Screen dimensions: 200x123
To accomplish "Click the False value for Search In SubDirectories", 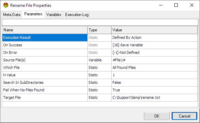I will 154,83.
